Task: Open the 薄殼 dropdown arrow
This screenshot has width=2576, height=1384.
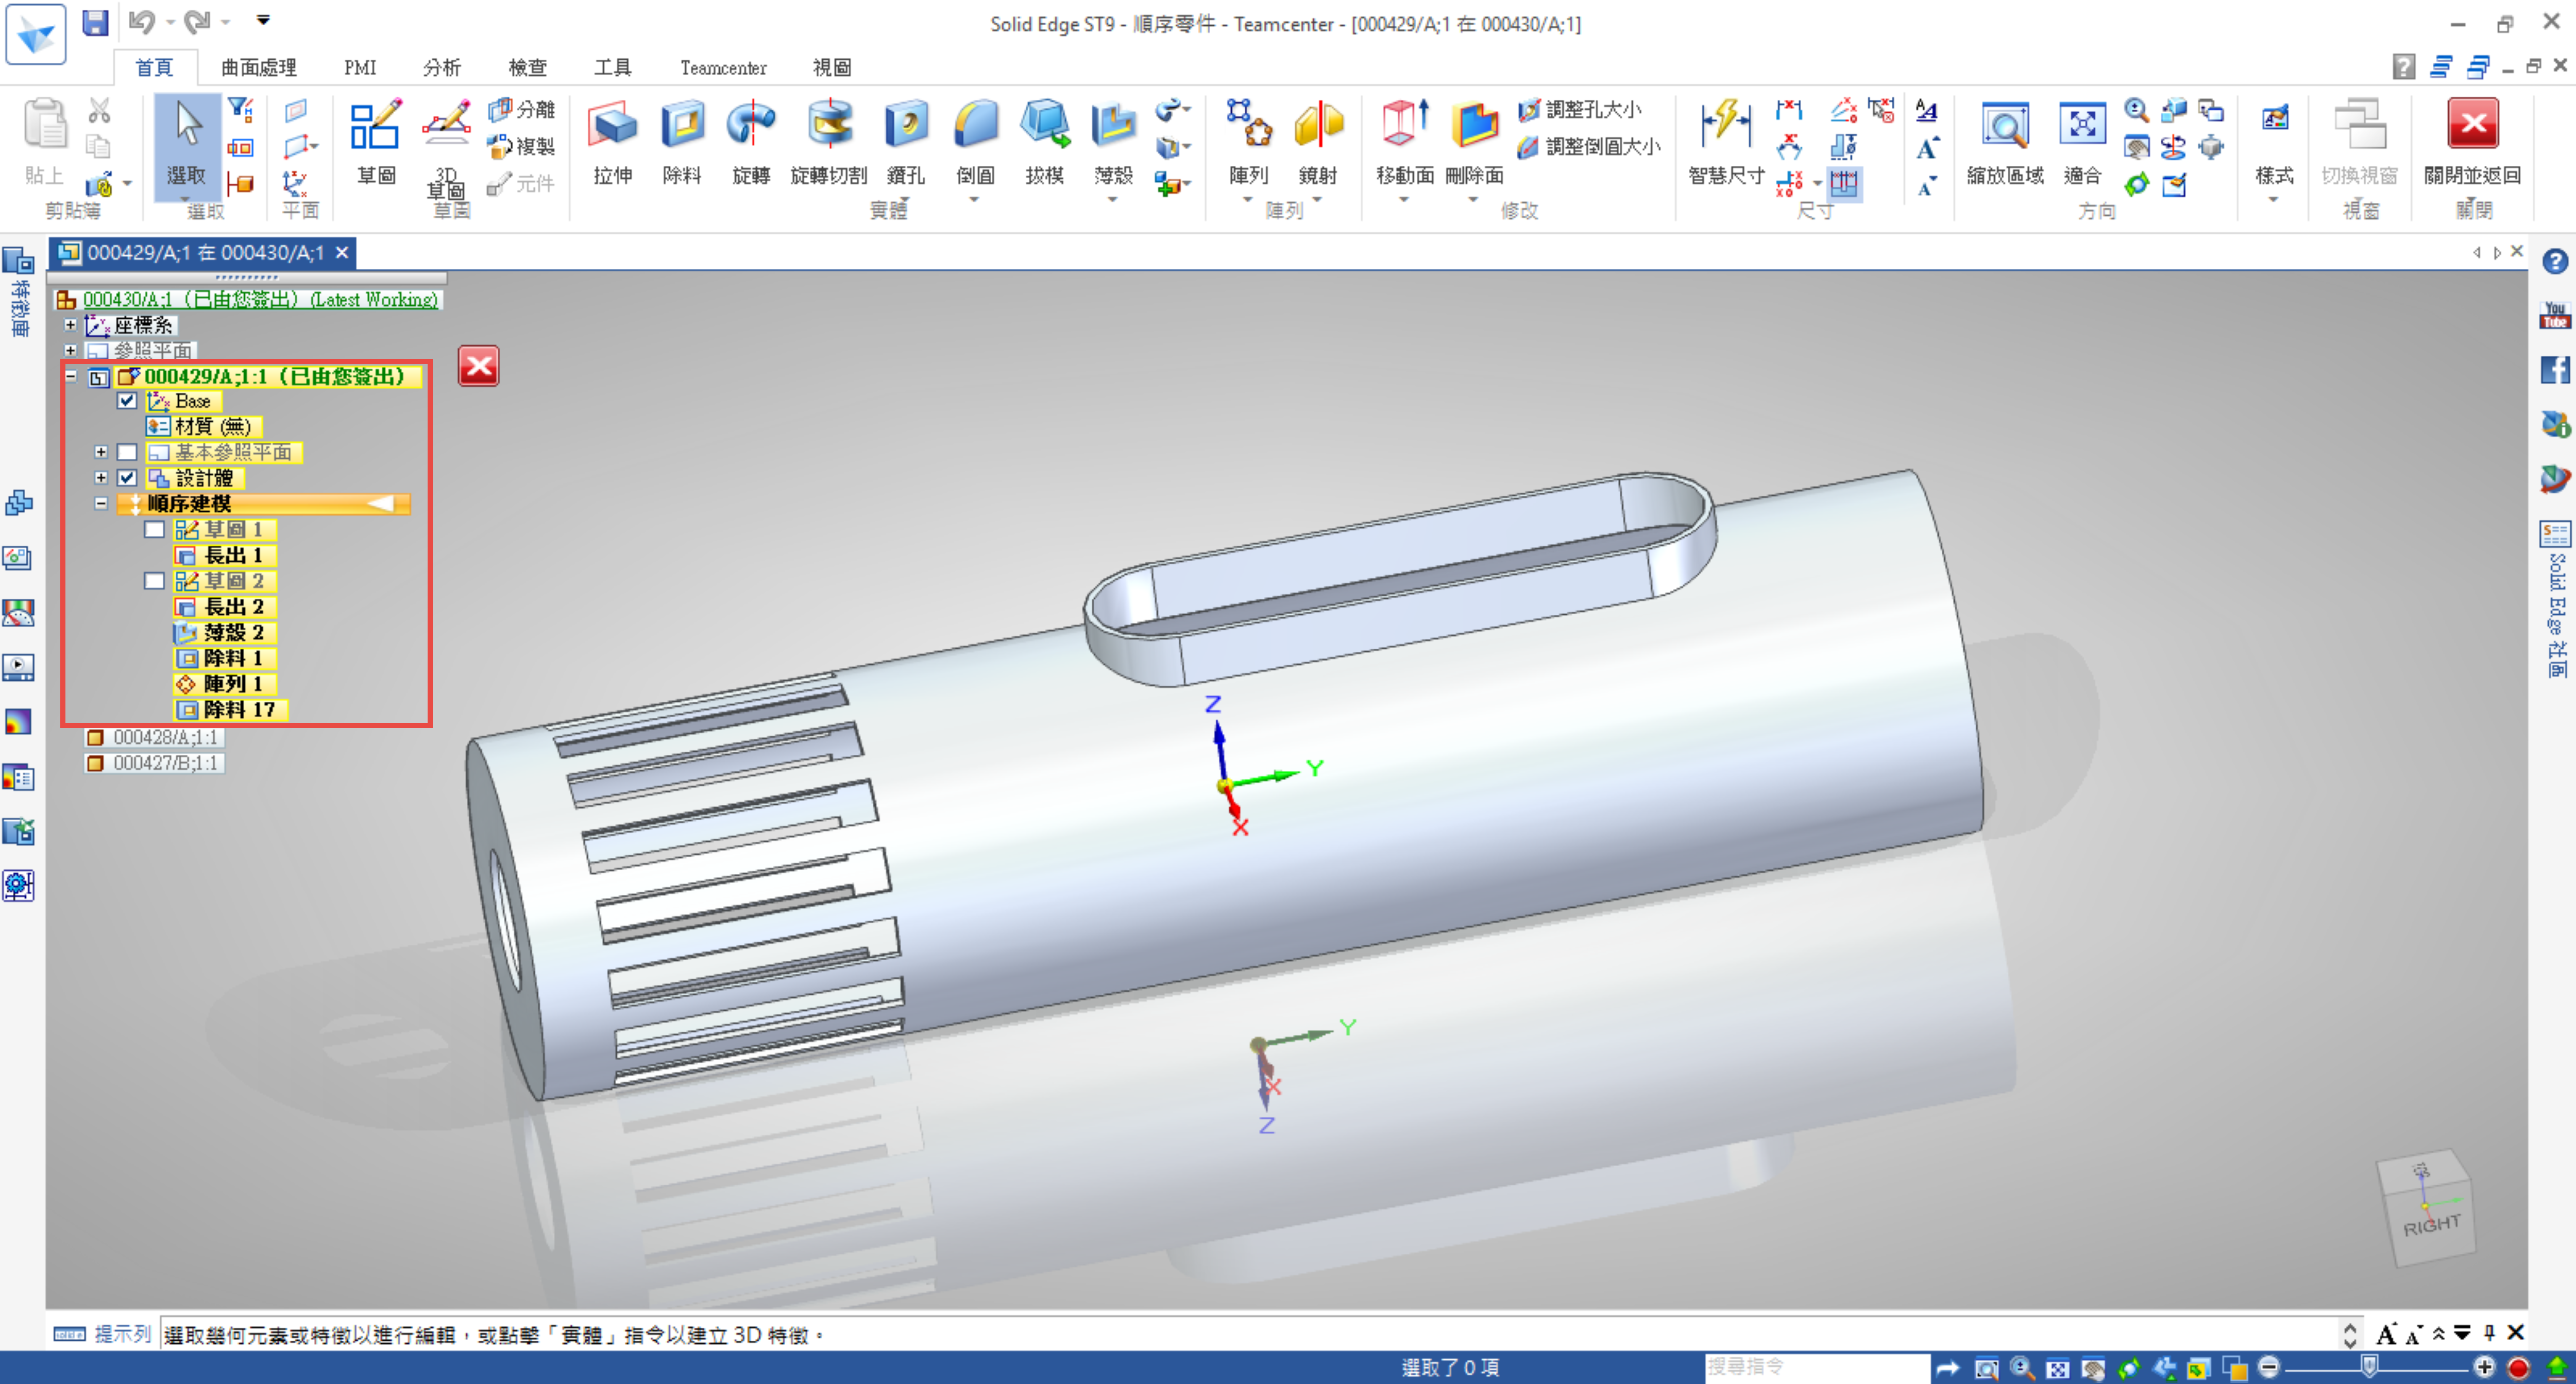Action: (1113, 200)
